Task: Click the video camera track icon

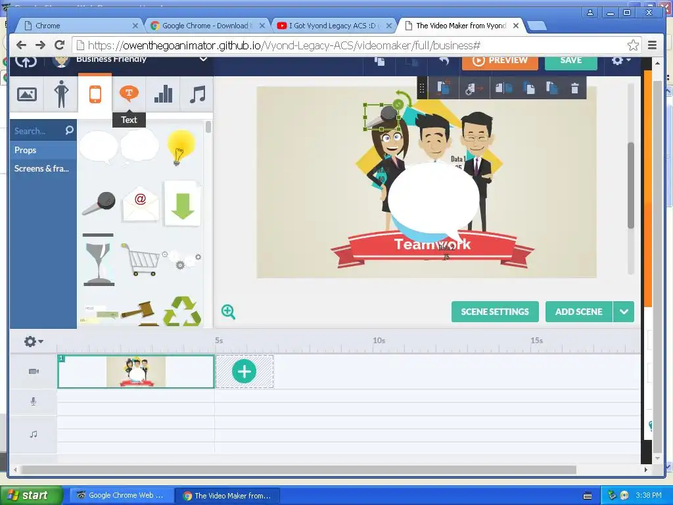Action: point(34,372)
